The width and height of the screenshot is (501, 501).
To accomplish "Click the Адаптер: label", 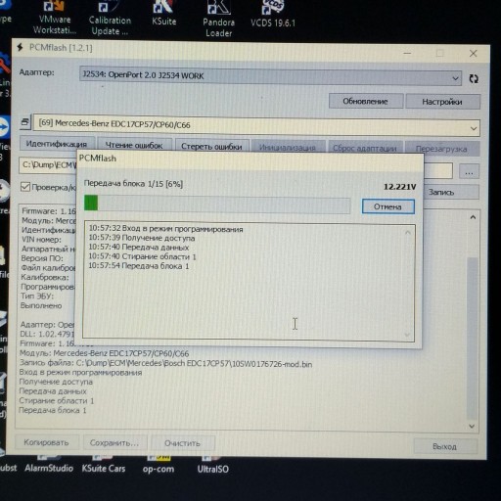I will pos(37,72).
